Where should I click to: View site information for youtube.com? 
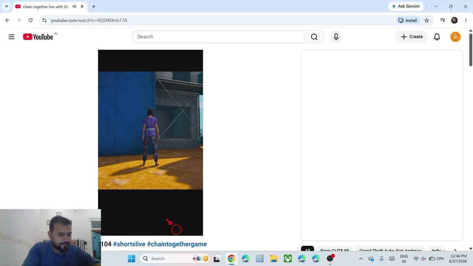tap(44, 20)
